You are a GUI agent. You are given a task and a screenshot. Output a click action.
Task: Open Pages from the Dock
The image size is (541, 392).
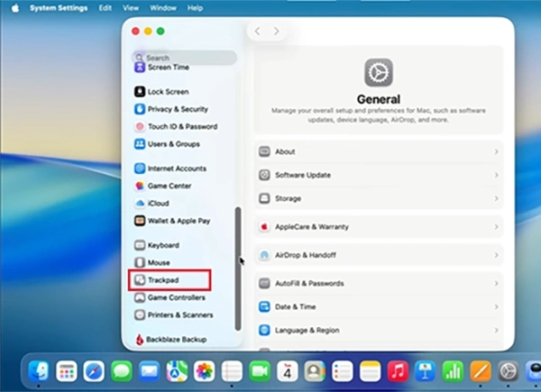[x=481, y=371]
